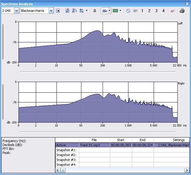Toggle the padlock lock icon
This screenshot has height=175, width=191.
click(95, 11)
